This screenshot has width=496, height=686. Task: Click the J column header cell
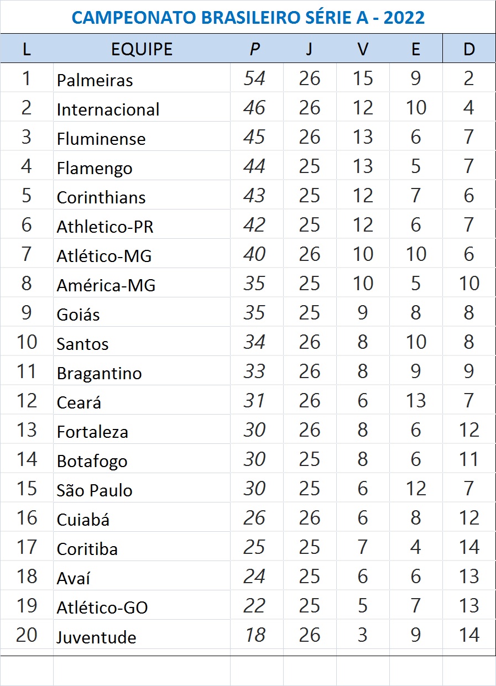click(x=310, y=49)
